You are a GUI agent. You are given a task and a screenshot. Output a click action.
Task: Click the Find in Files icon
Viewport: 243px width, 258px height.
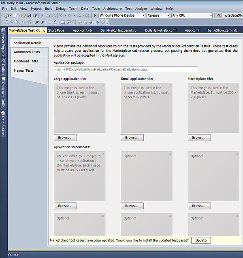point(218,15)
